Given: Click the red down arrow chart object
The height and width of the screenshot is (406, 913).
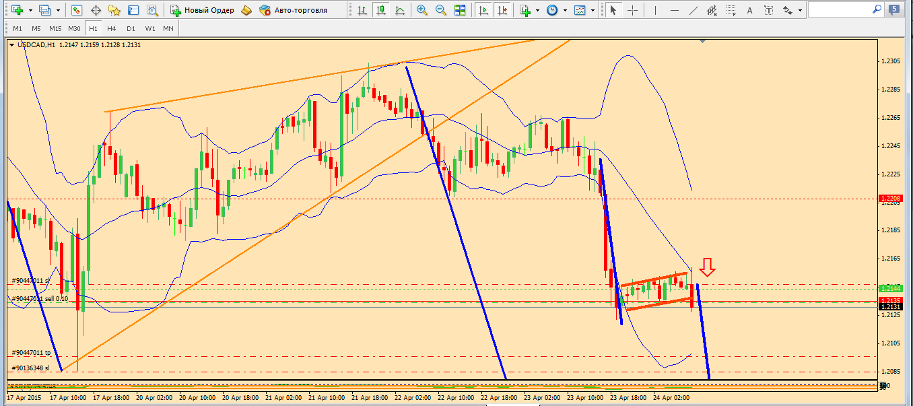Looking at the screenshot, I should click(x=706, y=267).
